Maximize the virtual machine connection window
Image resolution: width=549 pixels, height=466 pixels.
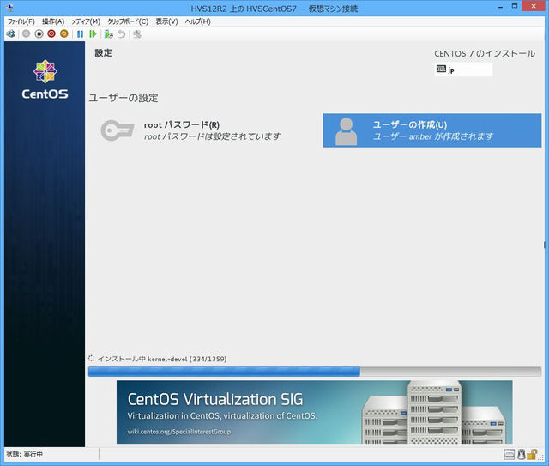515,6
